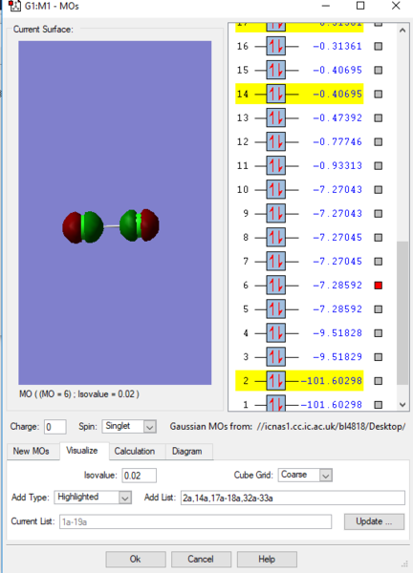Click the Update button
The height and width of the screenshot is (573, 413).
tap(374, 521)
